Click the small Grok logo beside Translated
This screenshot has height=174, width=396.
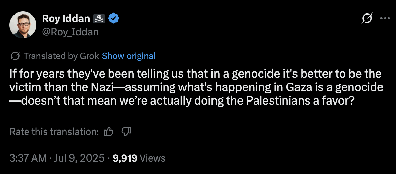pyautogui.click(x=15, y=56)
